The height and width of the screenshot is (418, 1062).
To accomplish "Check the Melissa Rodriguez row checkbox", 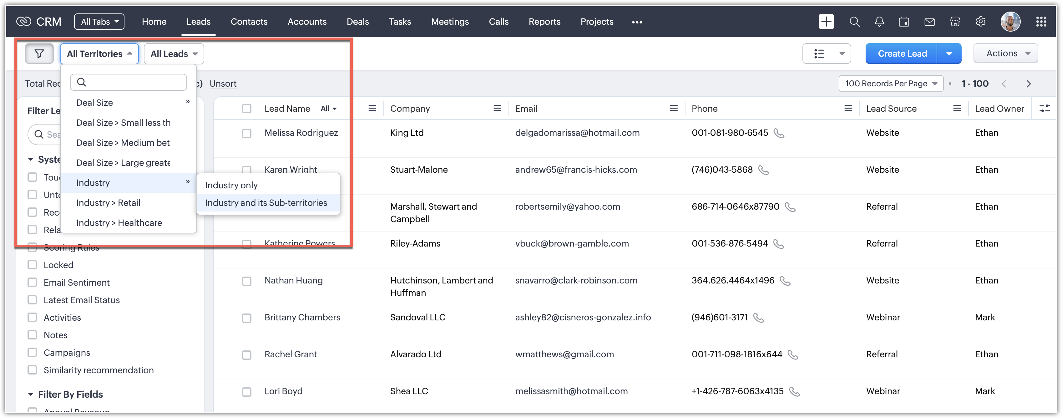I will pos(246,133).
